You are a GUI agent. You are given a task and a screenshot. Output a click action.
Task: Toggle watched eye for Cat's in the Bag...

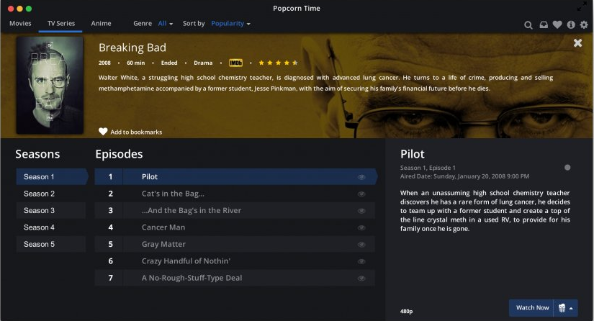coord(361,194)
